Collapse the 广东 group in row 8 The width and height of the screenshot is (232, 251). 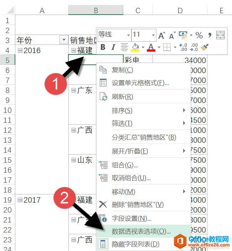click(x=73, y=90)
